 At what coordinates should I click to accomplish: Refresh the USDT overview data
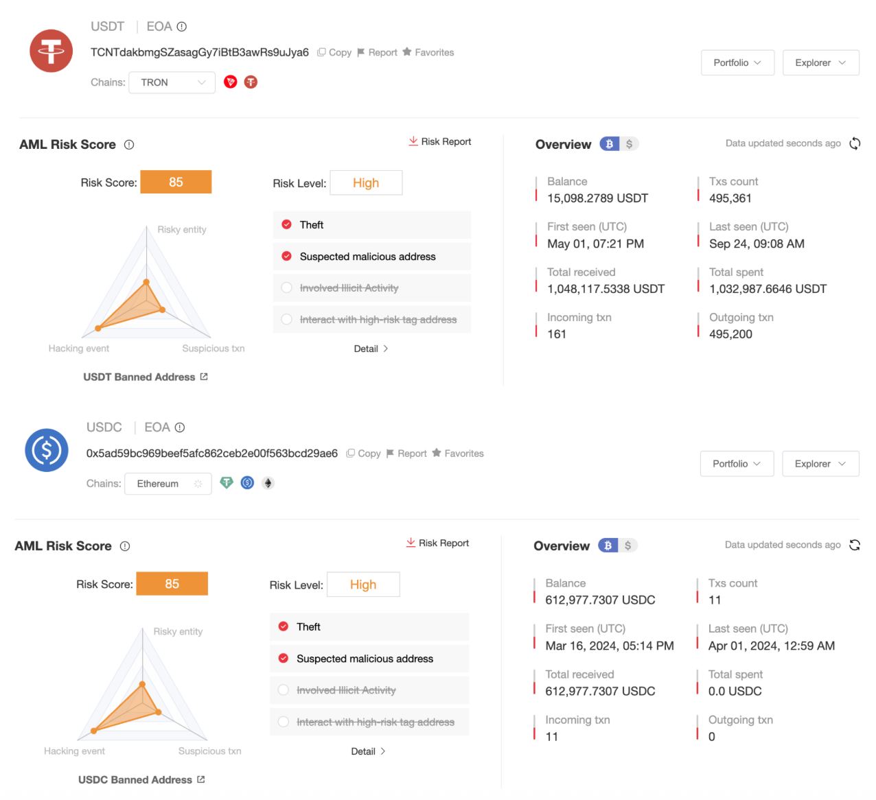855,143
